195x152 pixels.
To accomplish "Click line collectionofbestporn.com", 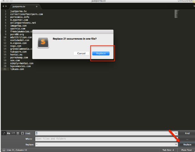I will pyautogui.click(x=26, y=14).
